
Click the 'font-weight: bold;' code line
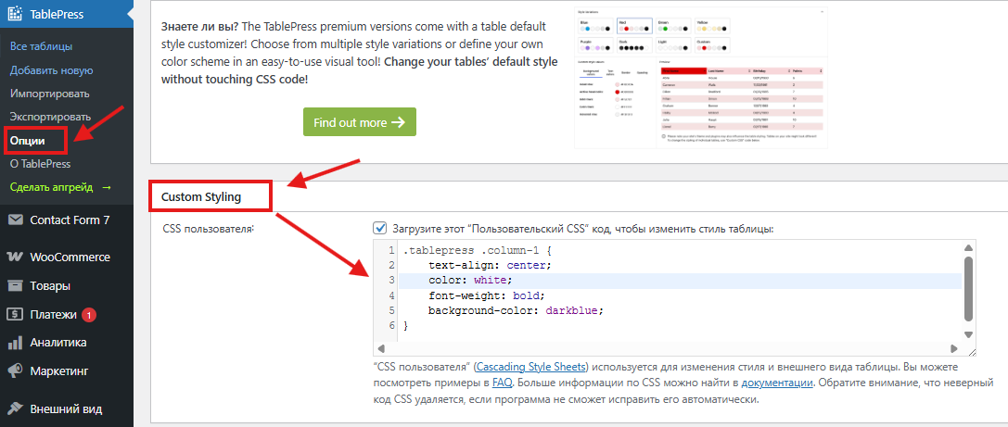[x=487, y=295]
